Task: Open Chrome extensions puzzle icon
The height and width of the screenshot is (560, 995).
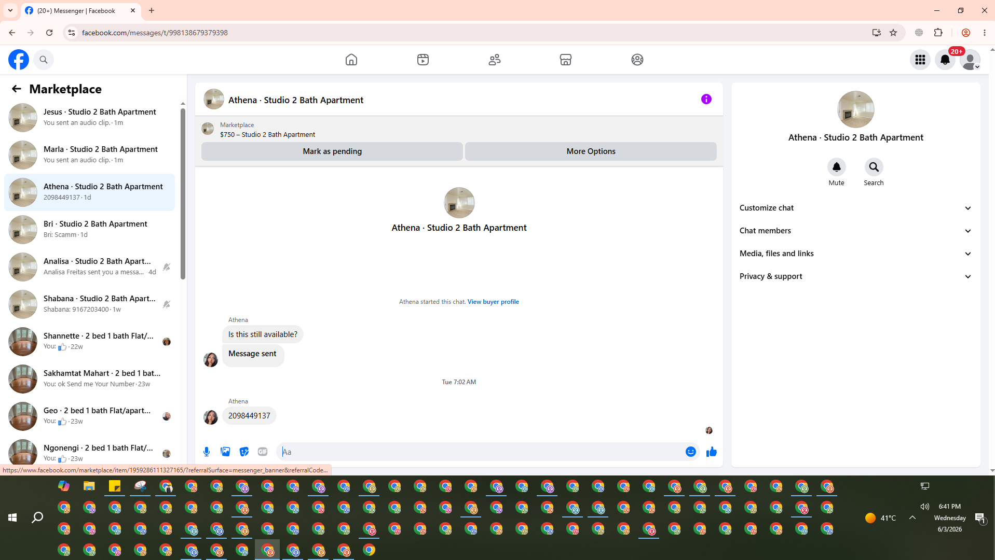Action: 938,33
